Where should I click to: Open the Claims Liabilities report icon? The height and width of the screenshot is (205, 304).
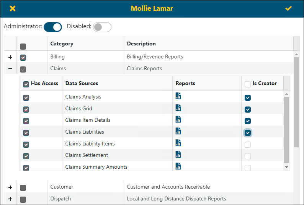click(x=178, y=131)
